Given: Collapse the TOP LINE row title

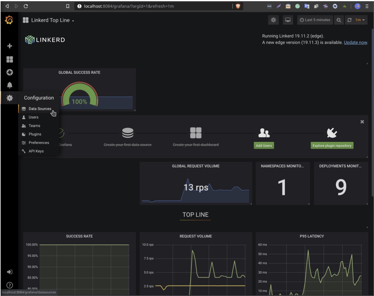Looking at the screenshot, I should [x=195, y=215].
